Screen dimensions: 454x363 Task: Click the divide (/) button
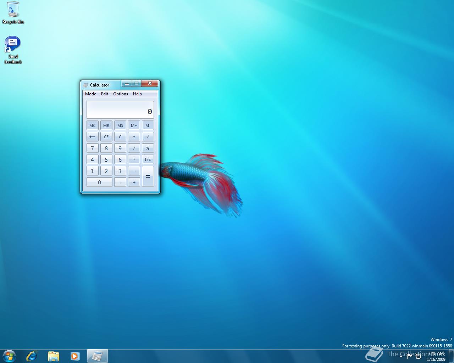(x=134, y=148)
